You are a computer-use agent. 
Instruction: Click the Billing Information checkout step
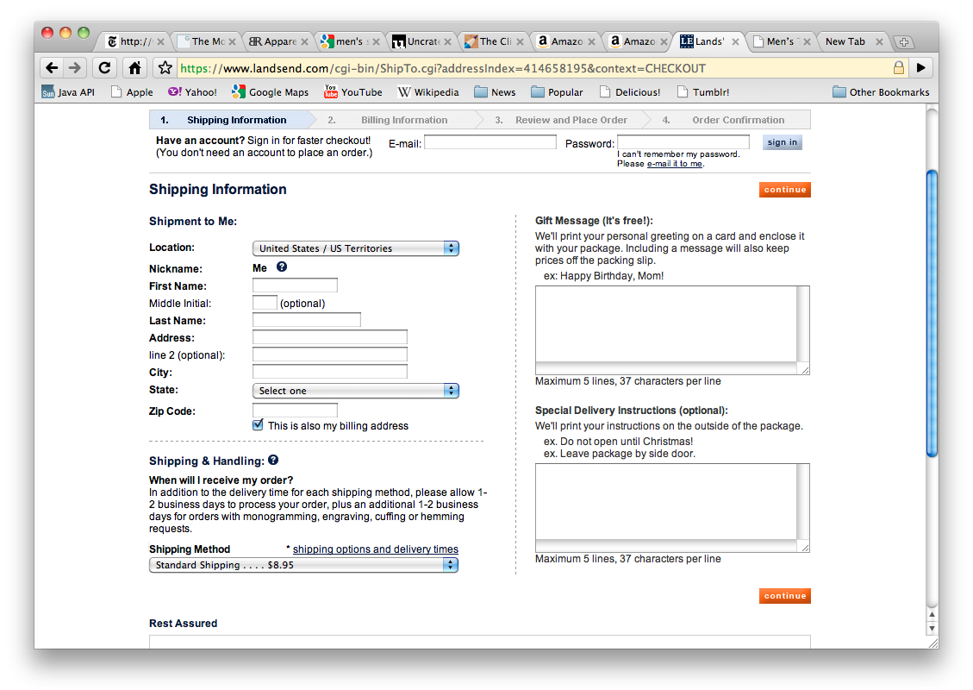(x=404, y=120)
